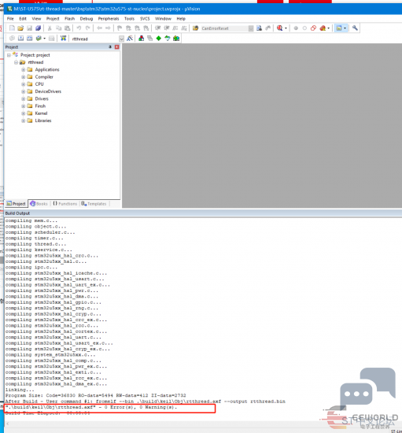Click the 'linking...' line in Build Output

click(x=20, y=390)
